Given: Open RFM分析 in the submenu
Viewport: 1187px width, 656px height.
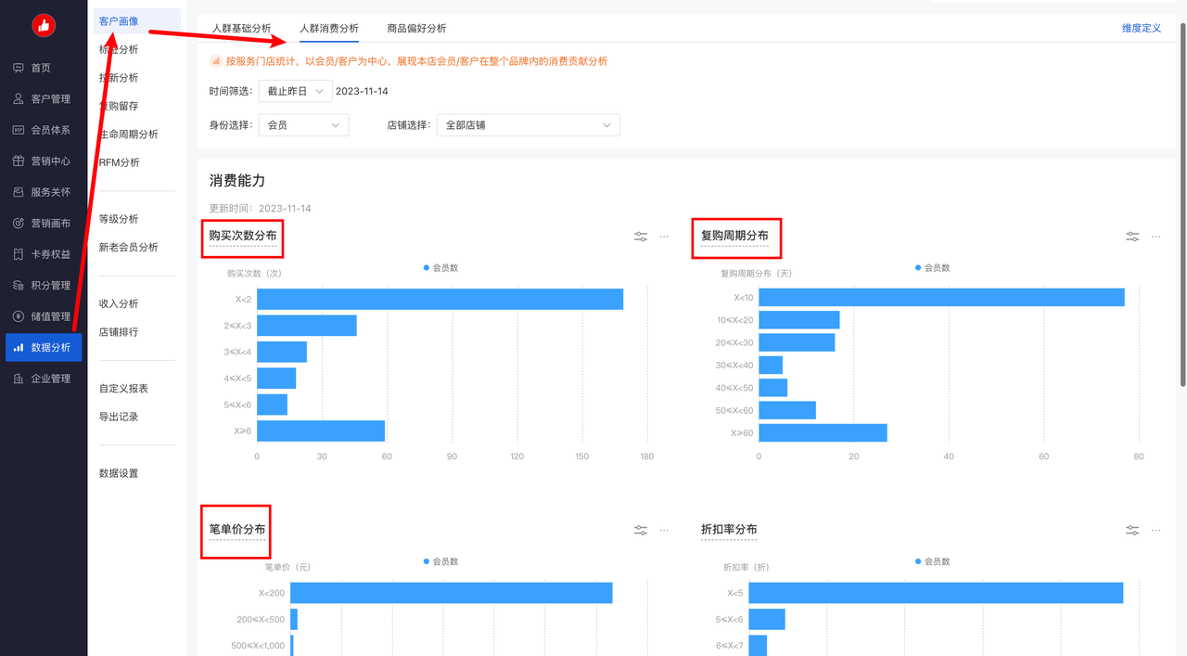Looking at the screenshot, I should pyautogui.click(x=120, y=162).
